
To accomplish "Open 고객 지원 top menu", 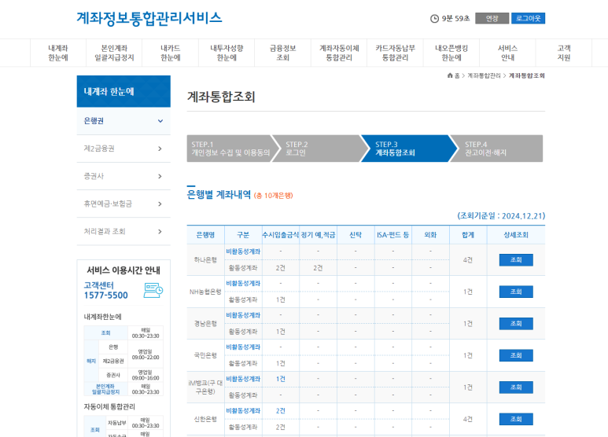I will 564,53.
